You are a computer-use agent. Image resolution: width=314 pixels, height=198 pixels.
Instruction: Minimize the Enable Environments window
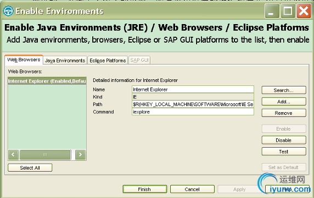272,11
